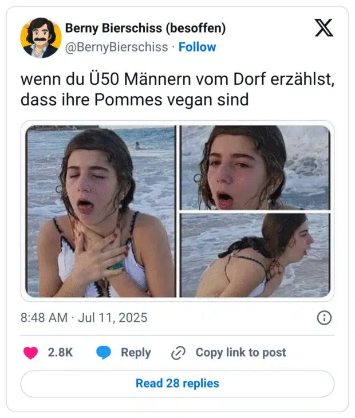This screenshot has height=418, width=355.
Task: Click the Reply label
Action: [136, 353]
